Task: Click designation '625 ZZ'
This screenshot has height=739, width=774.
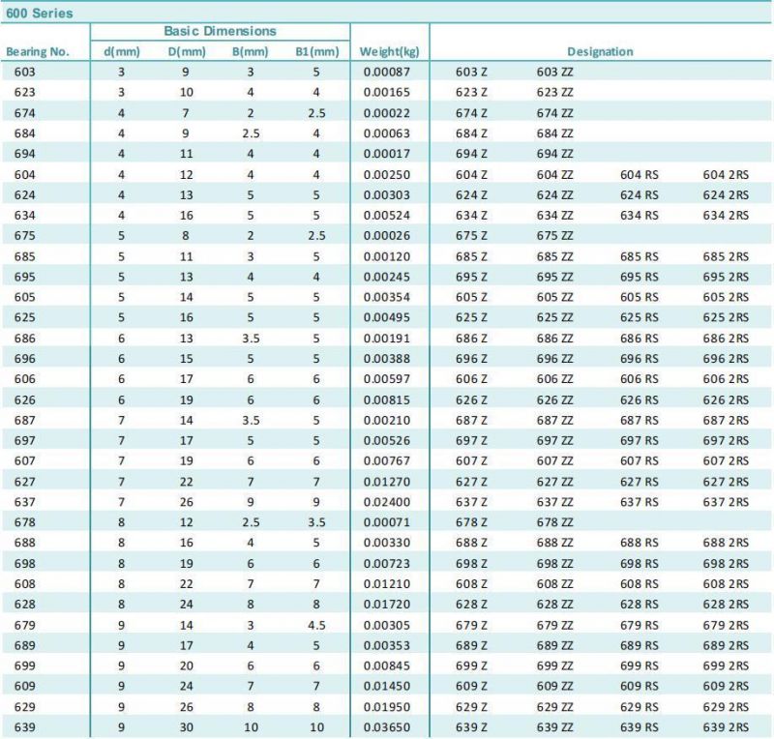Action: pyautogui.click(x=554, y=317)
